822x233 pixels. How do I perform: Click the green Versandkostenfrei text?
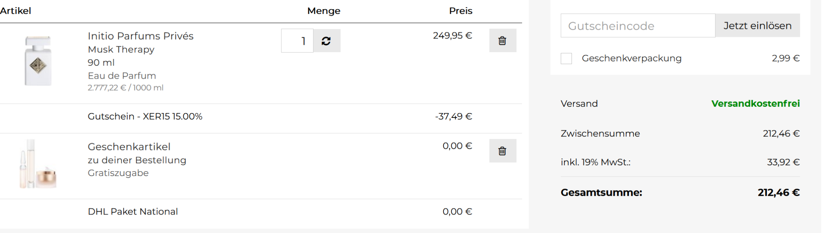click(x=755, y=104)
